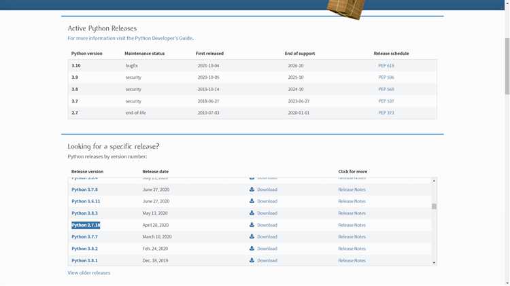Screen dimensions: 510x286
Task: Open the PEP 596 release schedule
Action: [386, 77]
